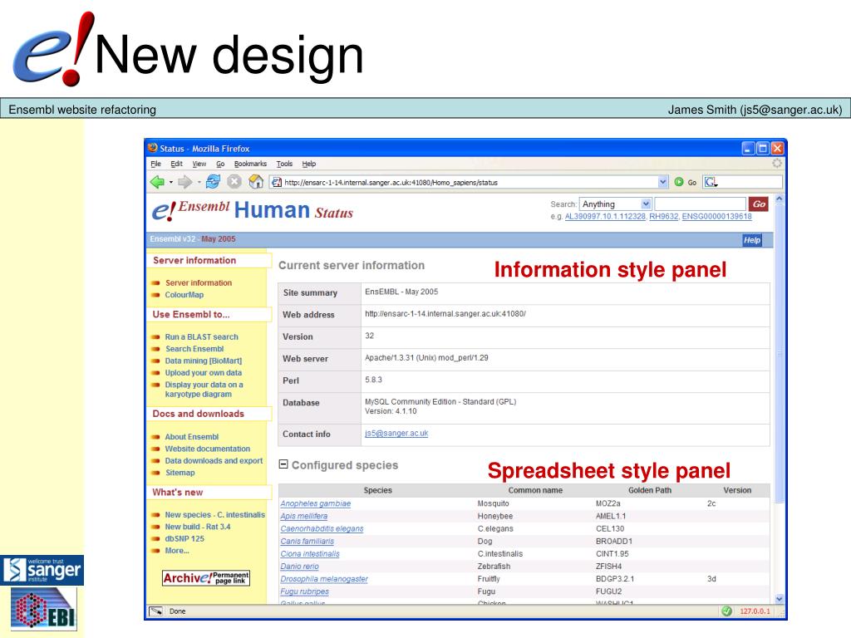The image size is (851, 638).
Task: Click the blue Help button
Action: pos(751,240)
